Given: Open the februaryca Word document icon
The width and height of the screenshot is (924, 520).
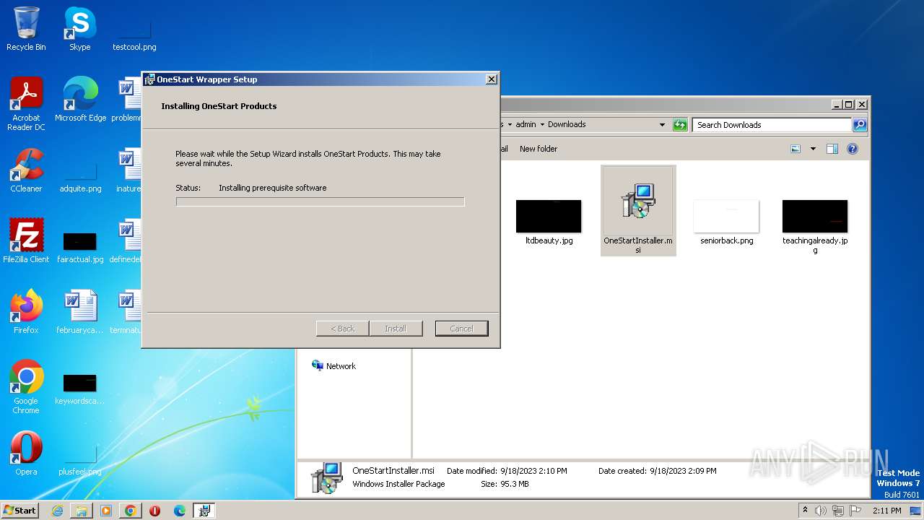Looking at the screenshot, I should [x=80, y=311].
